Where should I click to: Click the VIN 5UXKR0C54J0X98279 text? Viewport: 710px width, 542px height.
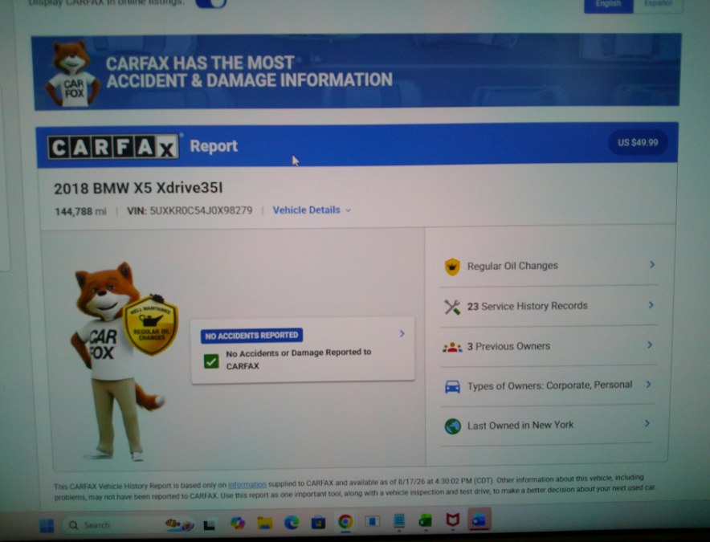190,210
